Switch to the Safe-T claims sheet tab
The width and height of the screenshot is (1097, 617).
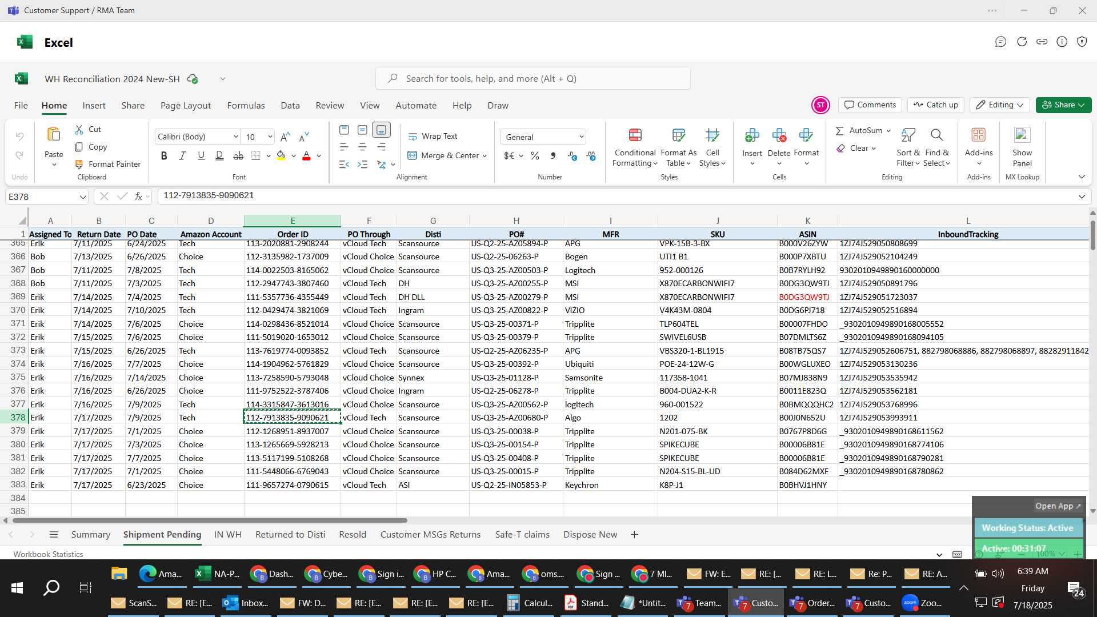522,535
